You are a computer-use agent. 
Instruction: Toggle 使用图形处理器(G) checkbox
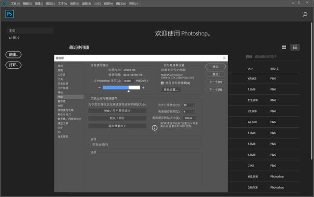162,83
